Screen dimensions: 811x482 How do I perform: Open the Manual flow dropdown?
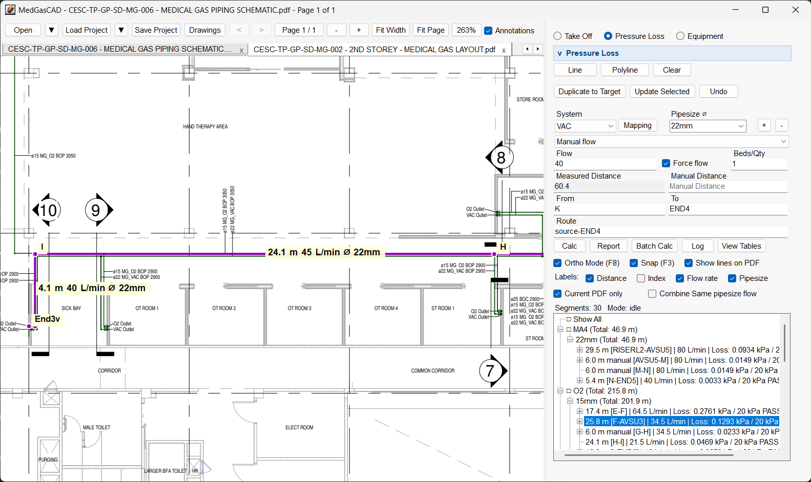[x=671, y=142]
